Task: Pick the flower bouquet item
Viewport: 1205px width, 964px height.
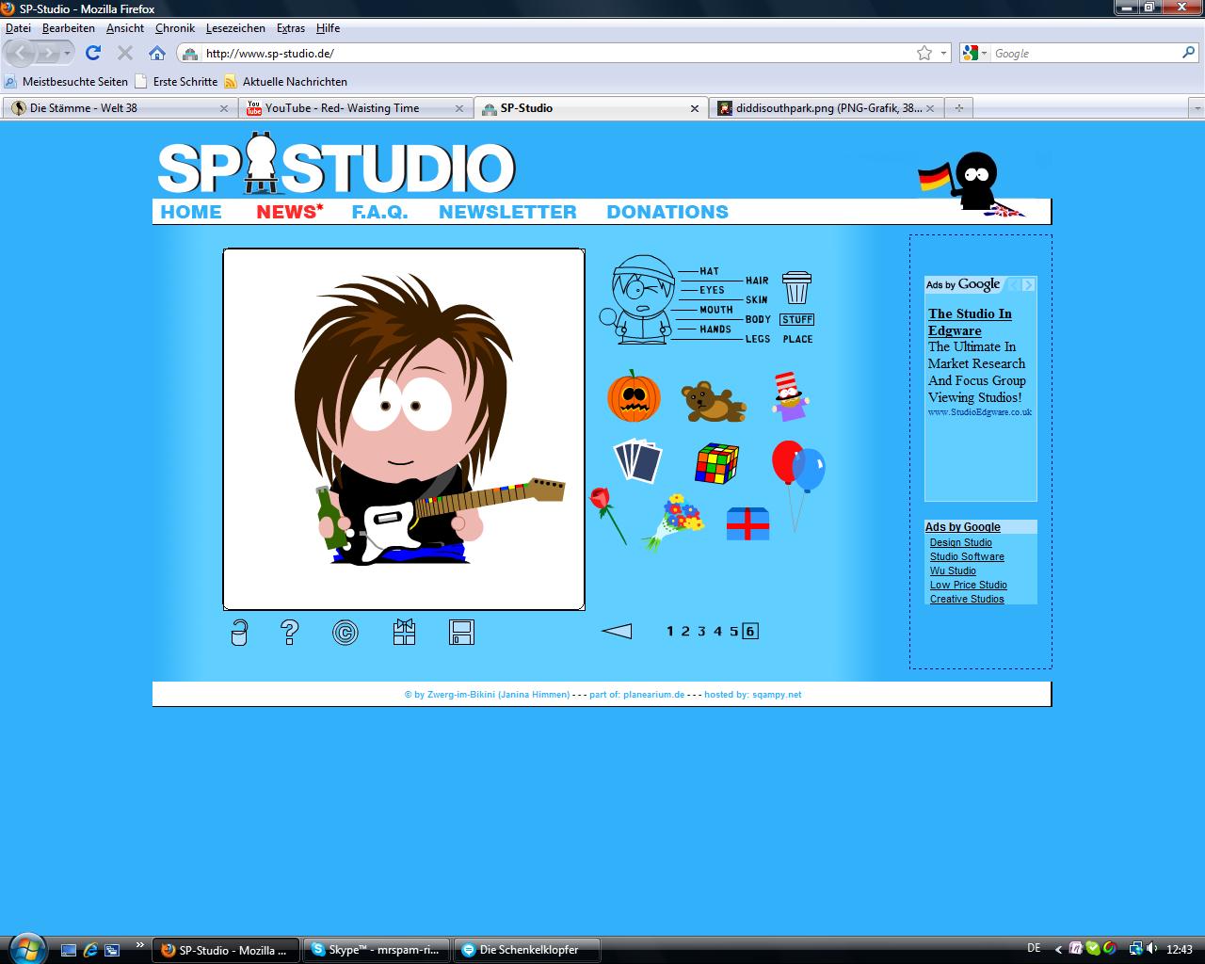Action: point(673,522)
